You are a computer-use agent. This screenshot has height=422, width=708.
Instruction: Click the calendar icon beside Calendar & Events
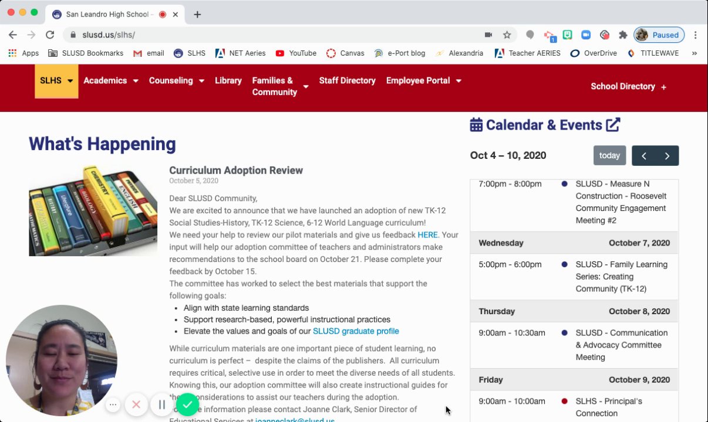[476, 125]
